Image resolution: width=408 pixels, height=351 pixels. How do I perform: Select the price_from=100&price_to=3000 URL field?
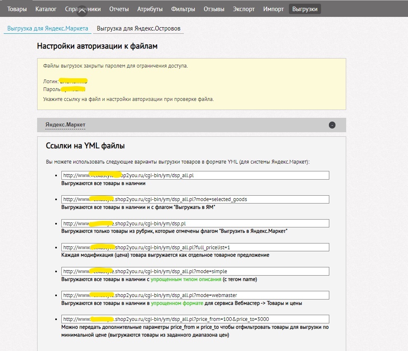(195, 319)
